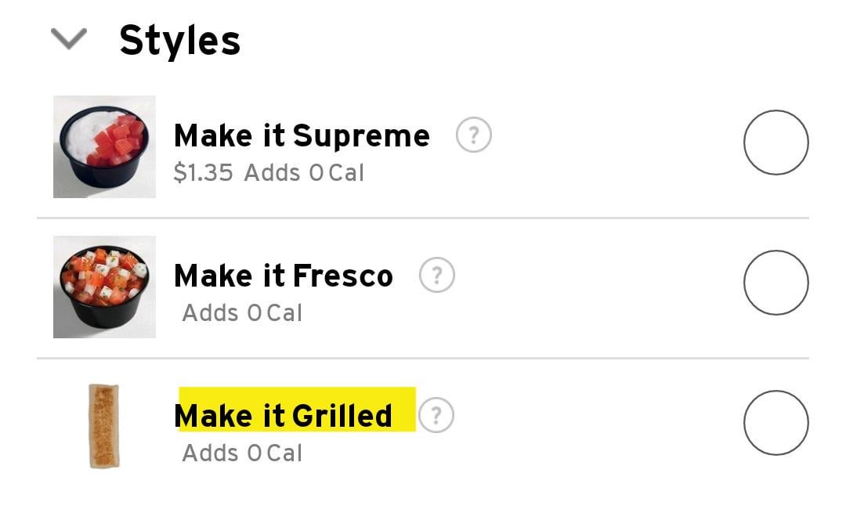The width and height of the screenshot is (846, 509).
Task: Click the Styles section heading
Action: pyautogui.click(x=179, y=41)
